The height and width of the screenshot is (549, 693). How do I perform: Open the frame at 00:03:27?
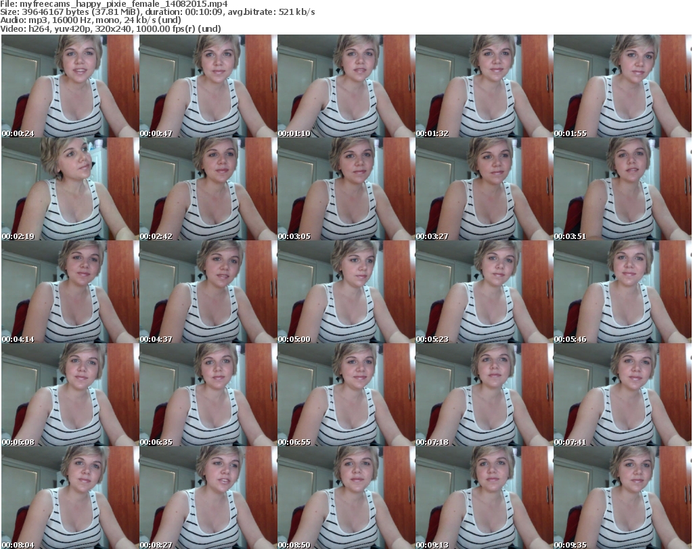[485, 189]
